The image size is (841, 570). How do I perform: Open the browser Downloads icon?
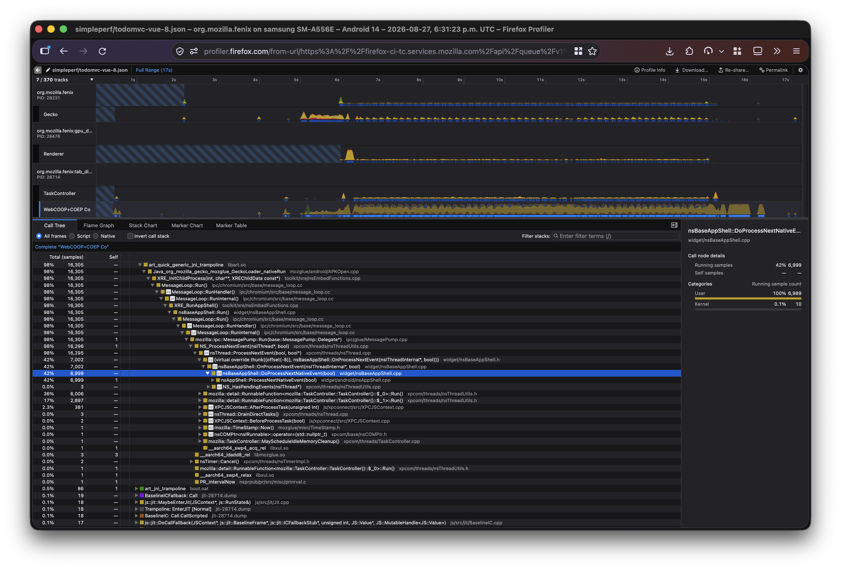pyautogui.click(x=669, y=51)
